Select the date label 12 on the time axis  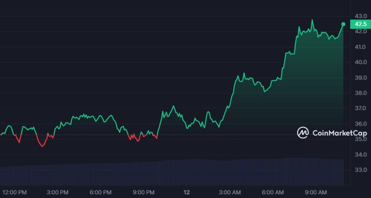click(x=187, y=192)
